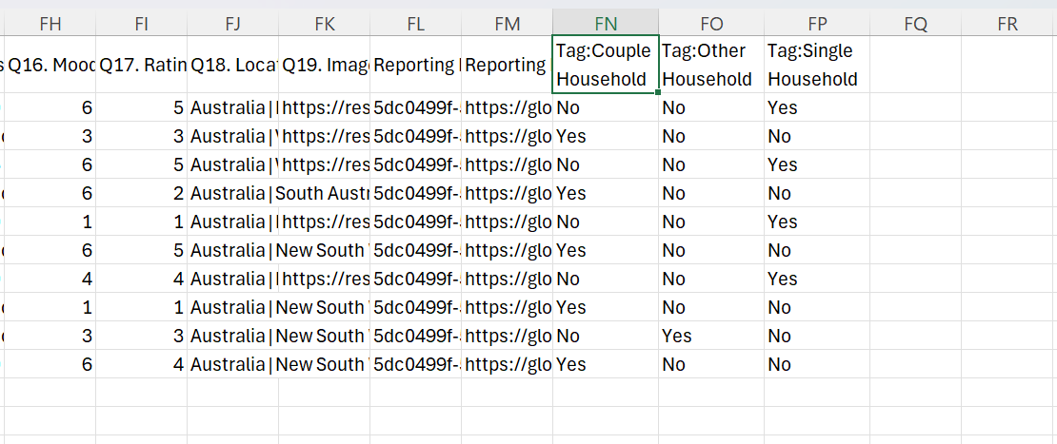This screenshot has width=1057, height=444.
Task: Click the Tag:Single Household header cell
Action: pos(818,66)
